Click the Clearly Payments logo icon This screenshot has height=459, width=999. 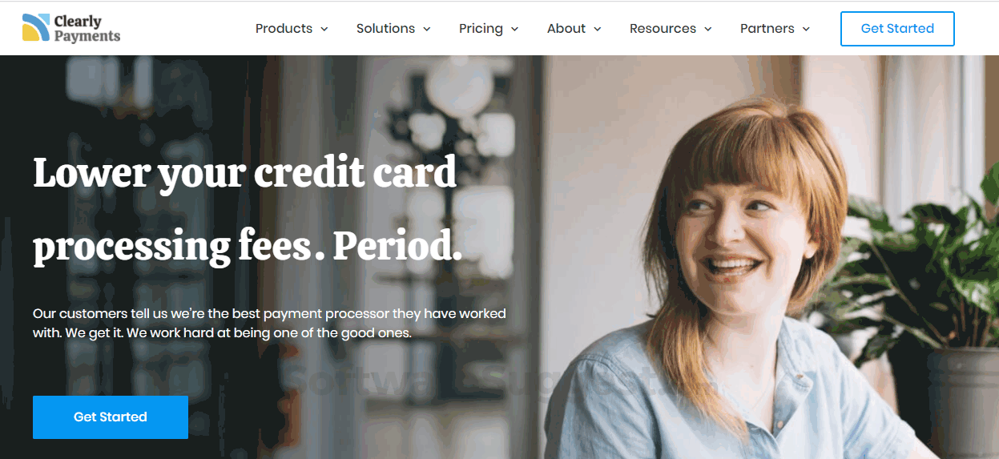point(36,27)
